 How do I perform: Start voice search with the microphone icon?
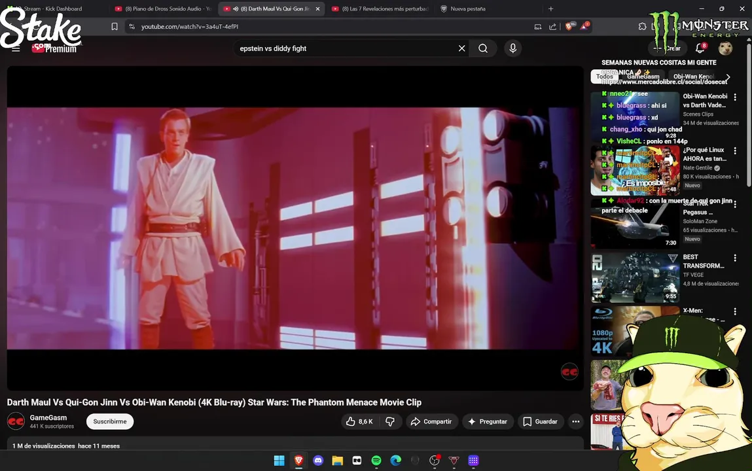pos(512,48)
